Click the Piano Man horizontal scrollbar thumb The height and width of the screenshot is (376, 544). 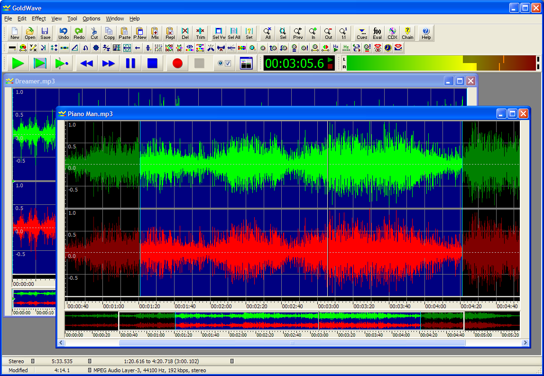pyautogui.click(x=292, y=343)
